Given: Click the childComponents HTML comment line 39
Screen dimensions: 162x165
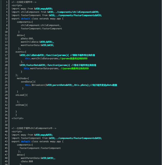Looking at the screenshot, I should (34, 128).
